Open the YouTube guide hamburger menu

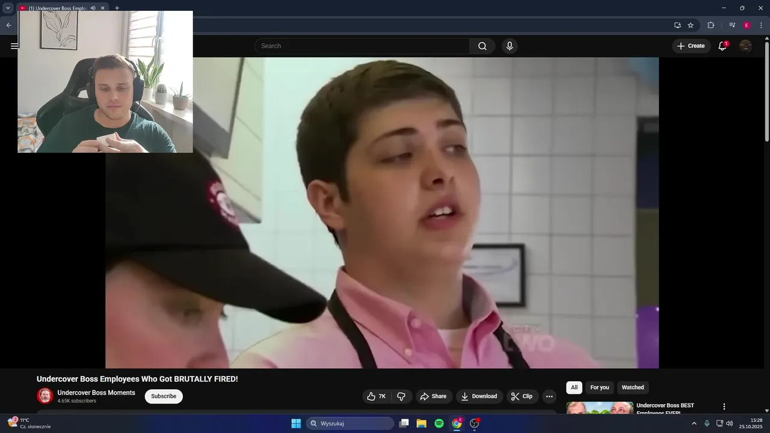(x=14, y=46)
